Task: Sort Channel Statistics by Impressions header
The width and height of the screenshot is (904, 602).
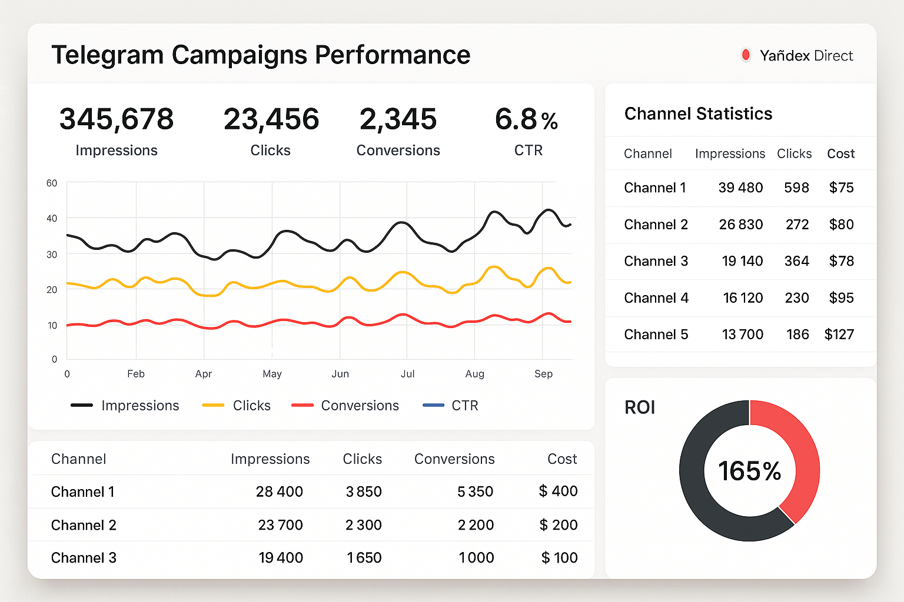Action: pyautogui.click(x=730, y=153)
